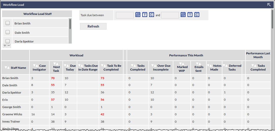Click the Task due between label
275x131 pixels.
[92, 15]
